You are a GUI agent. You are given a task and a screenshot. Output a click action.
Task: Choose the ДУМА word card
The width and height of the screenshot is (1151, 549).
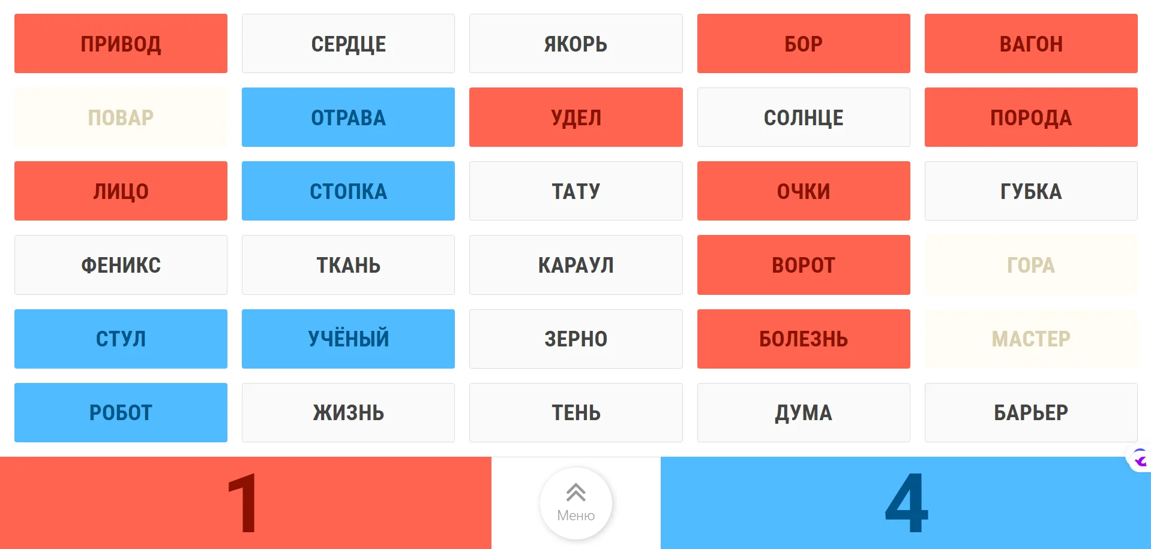point(803,412)
